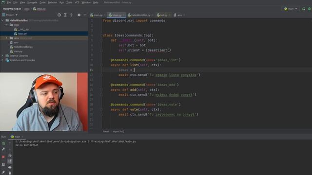Hide the Project tool window
Screen dimensions: 312x175
(x=85, y=15)
